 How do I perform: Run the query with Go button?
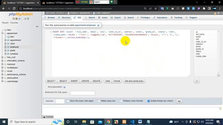click(179, 101)
